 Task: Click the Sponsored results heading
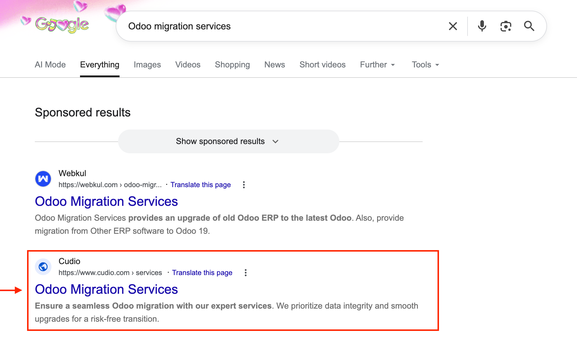tap(83, 113)
